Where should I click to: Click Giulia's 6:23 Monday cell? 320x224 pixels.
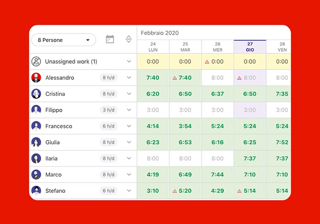(x=153, y=142)
